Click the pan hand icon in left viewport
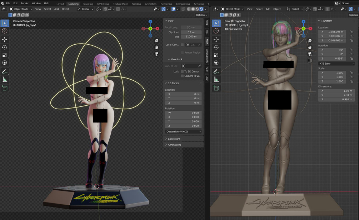The height and width of the screenshot is (220, 359). [156, 47]
